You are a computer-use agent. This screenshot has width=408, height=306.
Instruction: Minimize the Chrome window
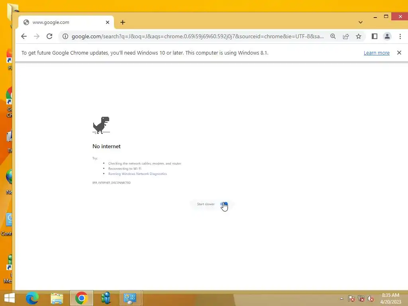(375, 17)
